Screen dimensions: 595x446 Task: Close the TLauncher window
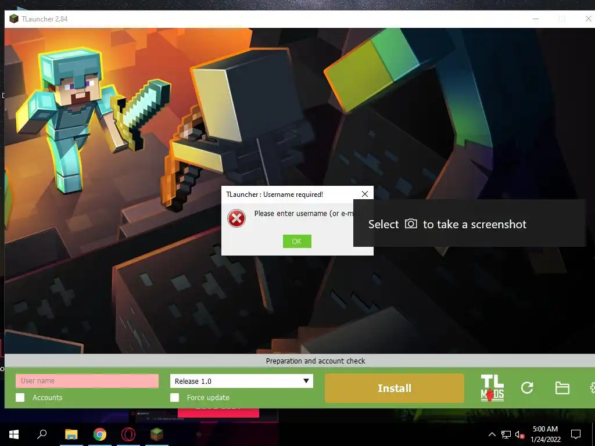[588, 19]
